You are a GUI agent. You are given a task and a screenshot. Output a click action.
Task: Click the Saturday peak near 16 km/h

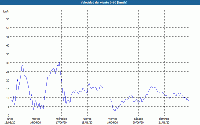[152, 86]
